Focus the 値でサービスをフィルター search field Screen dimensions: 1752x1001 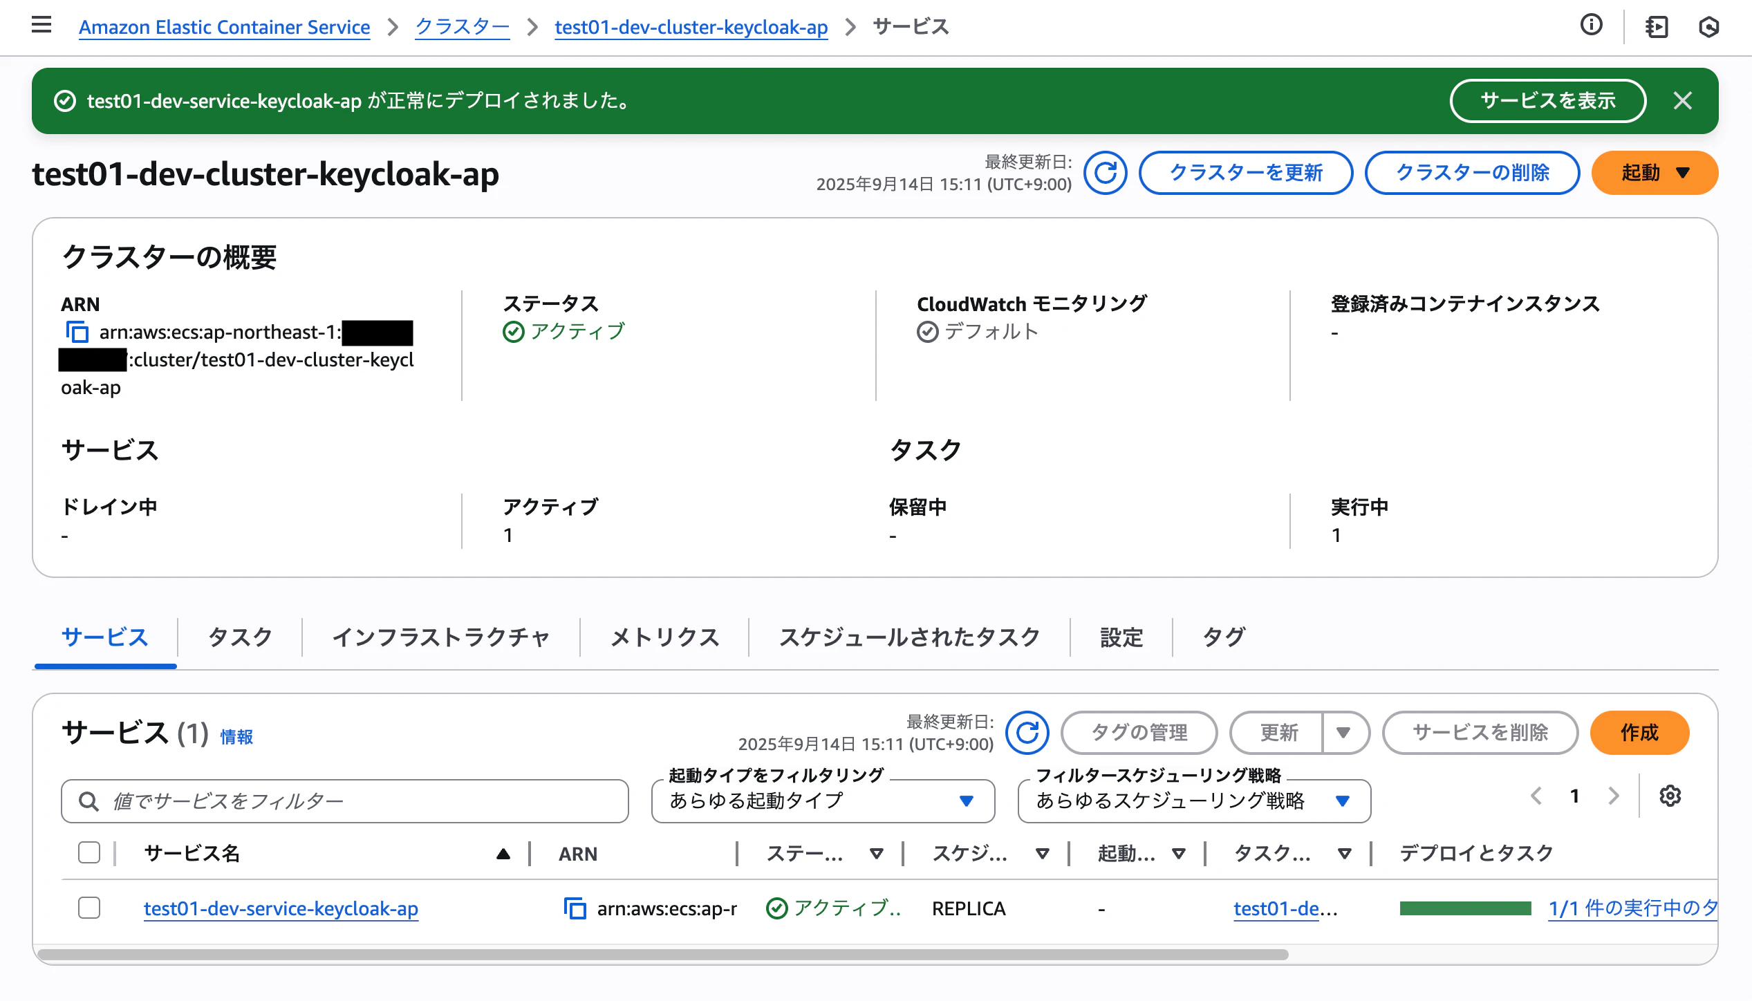[x=345, y=801]
